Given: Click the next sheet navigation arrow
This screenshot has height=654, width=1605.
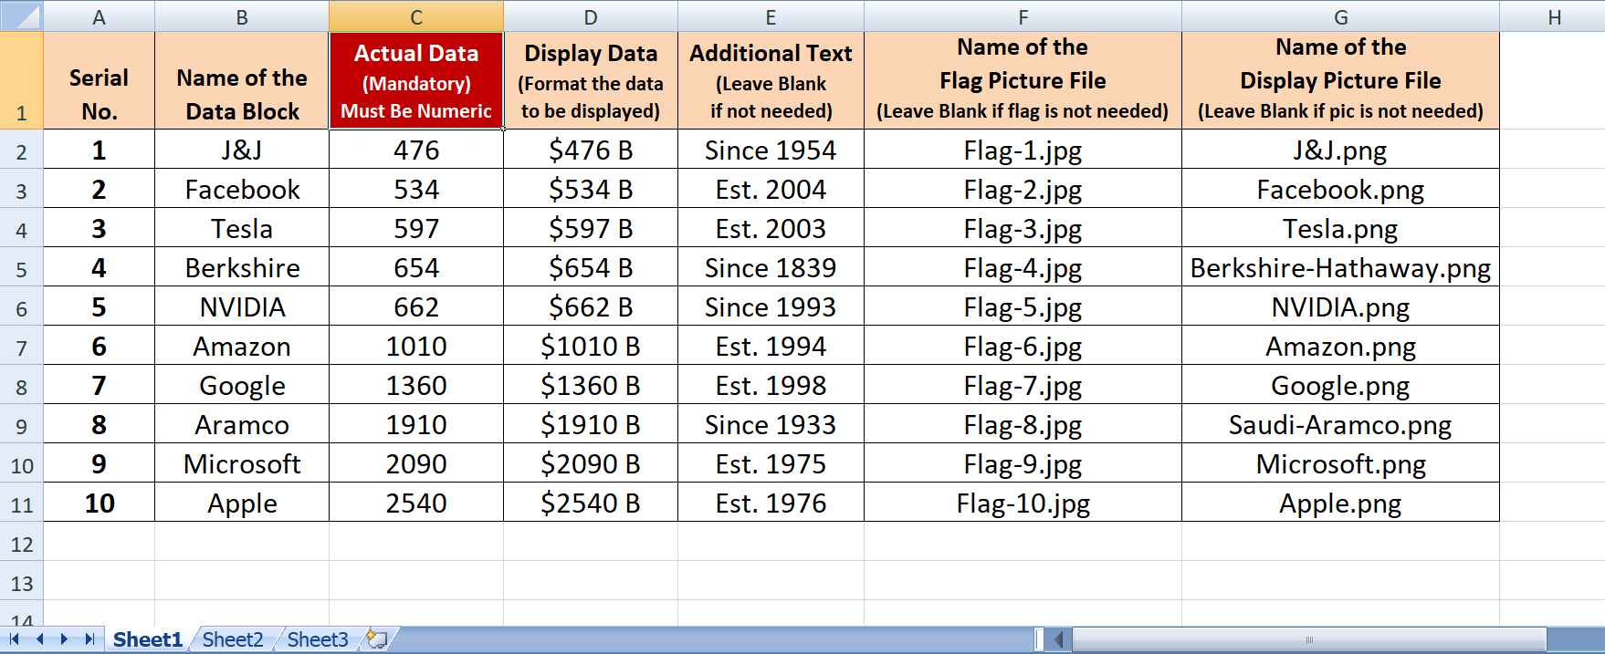Looking at the screenshot, I should 64,639.
